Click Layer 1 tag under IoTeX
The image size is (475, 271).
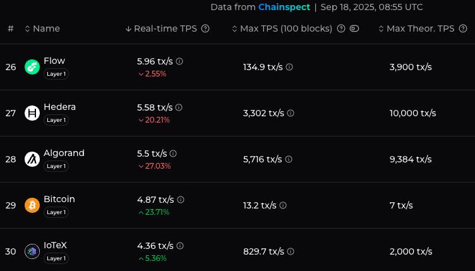point(56,258)
